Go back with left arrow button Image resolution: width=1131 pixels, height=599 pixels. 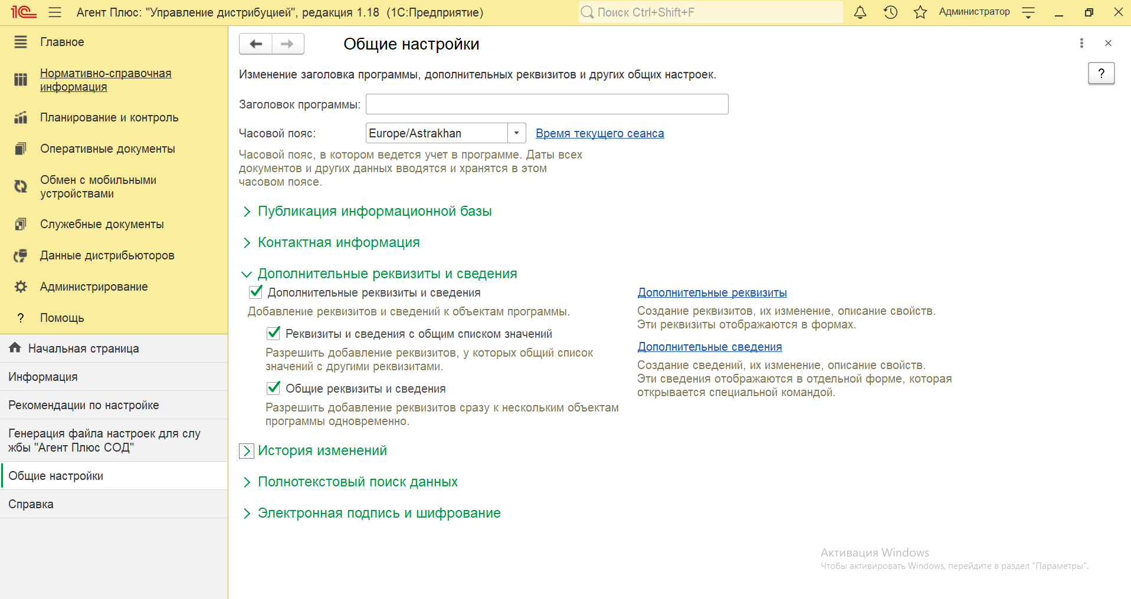255,44
